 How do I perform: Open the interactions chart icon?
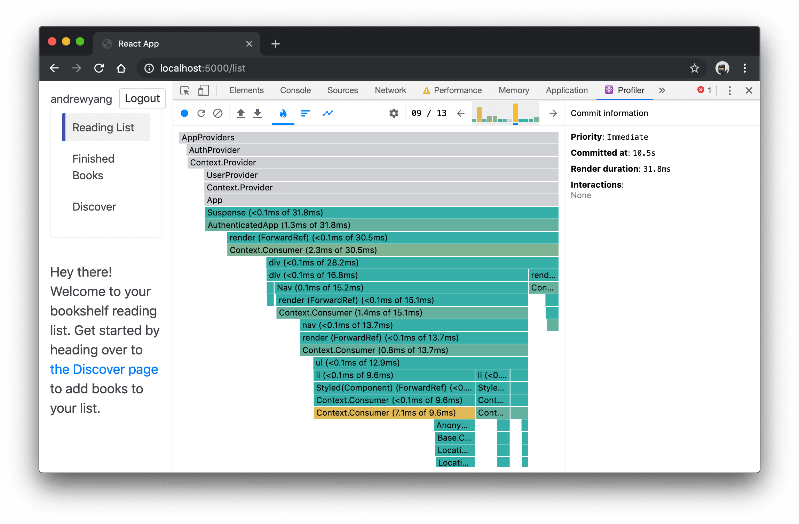[327, 113]
